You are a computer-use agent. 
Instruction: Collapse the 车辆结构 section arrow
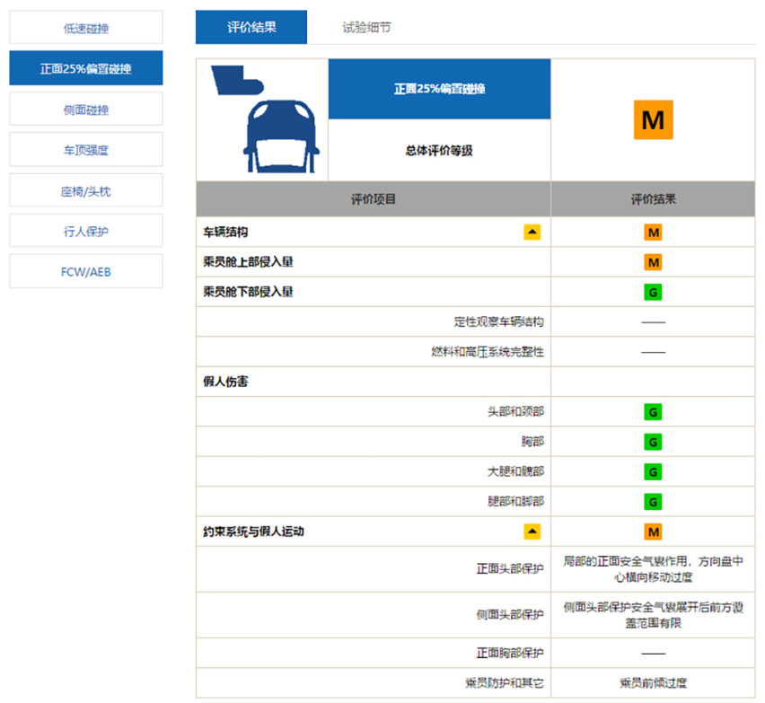click(x=532, y=232)
